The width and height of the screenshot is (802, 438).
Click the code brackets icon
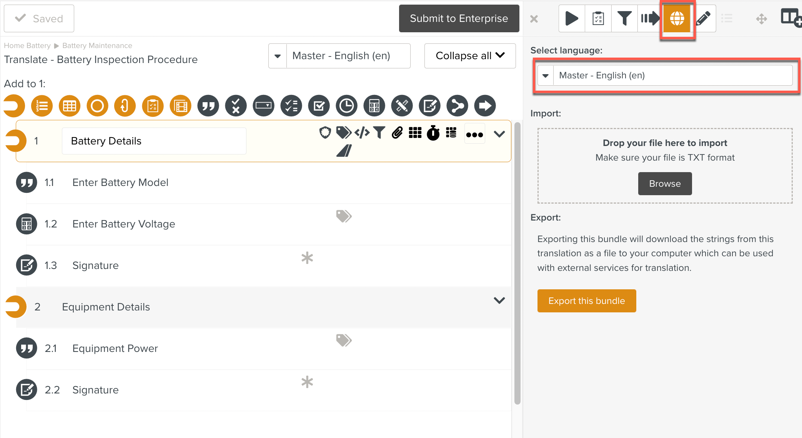(362, 133)
